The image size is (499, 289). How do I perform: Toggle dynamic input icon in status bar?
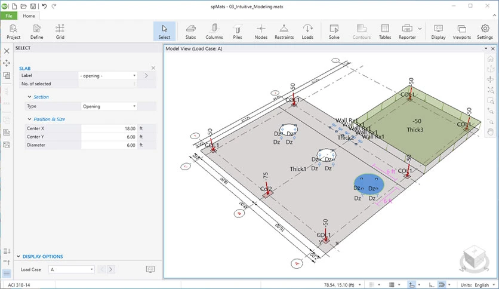[x=412, y=285]
